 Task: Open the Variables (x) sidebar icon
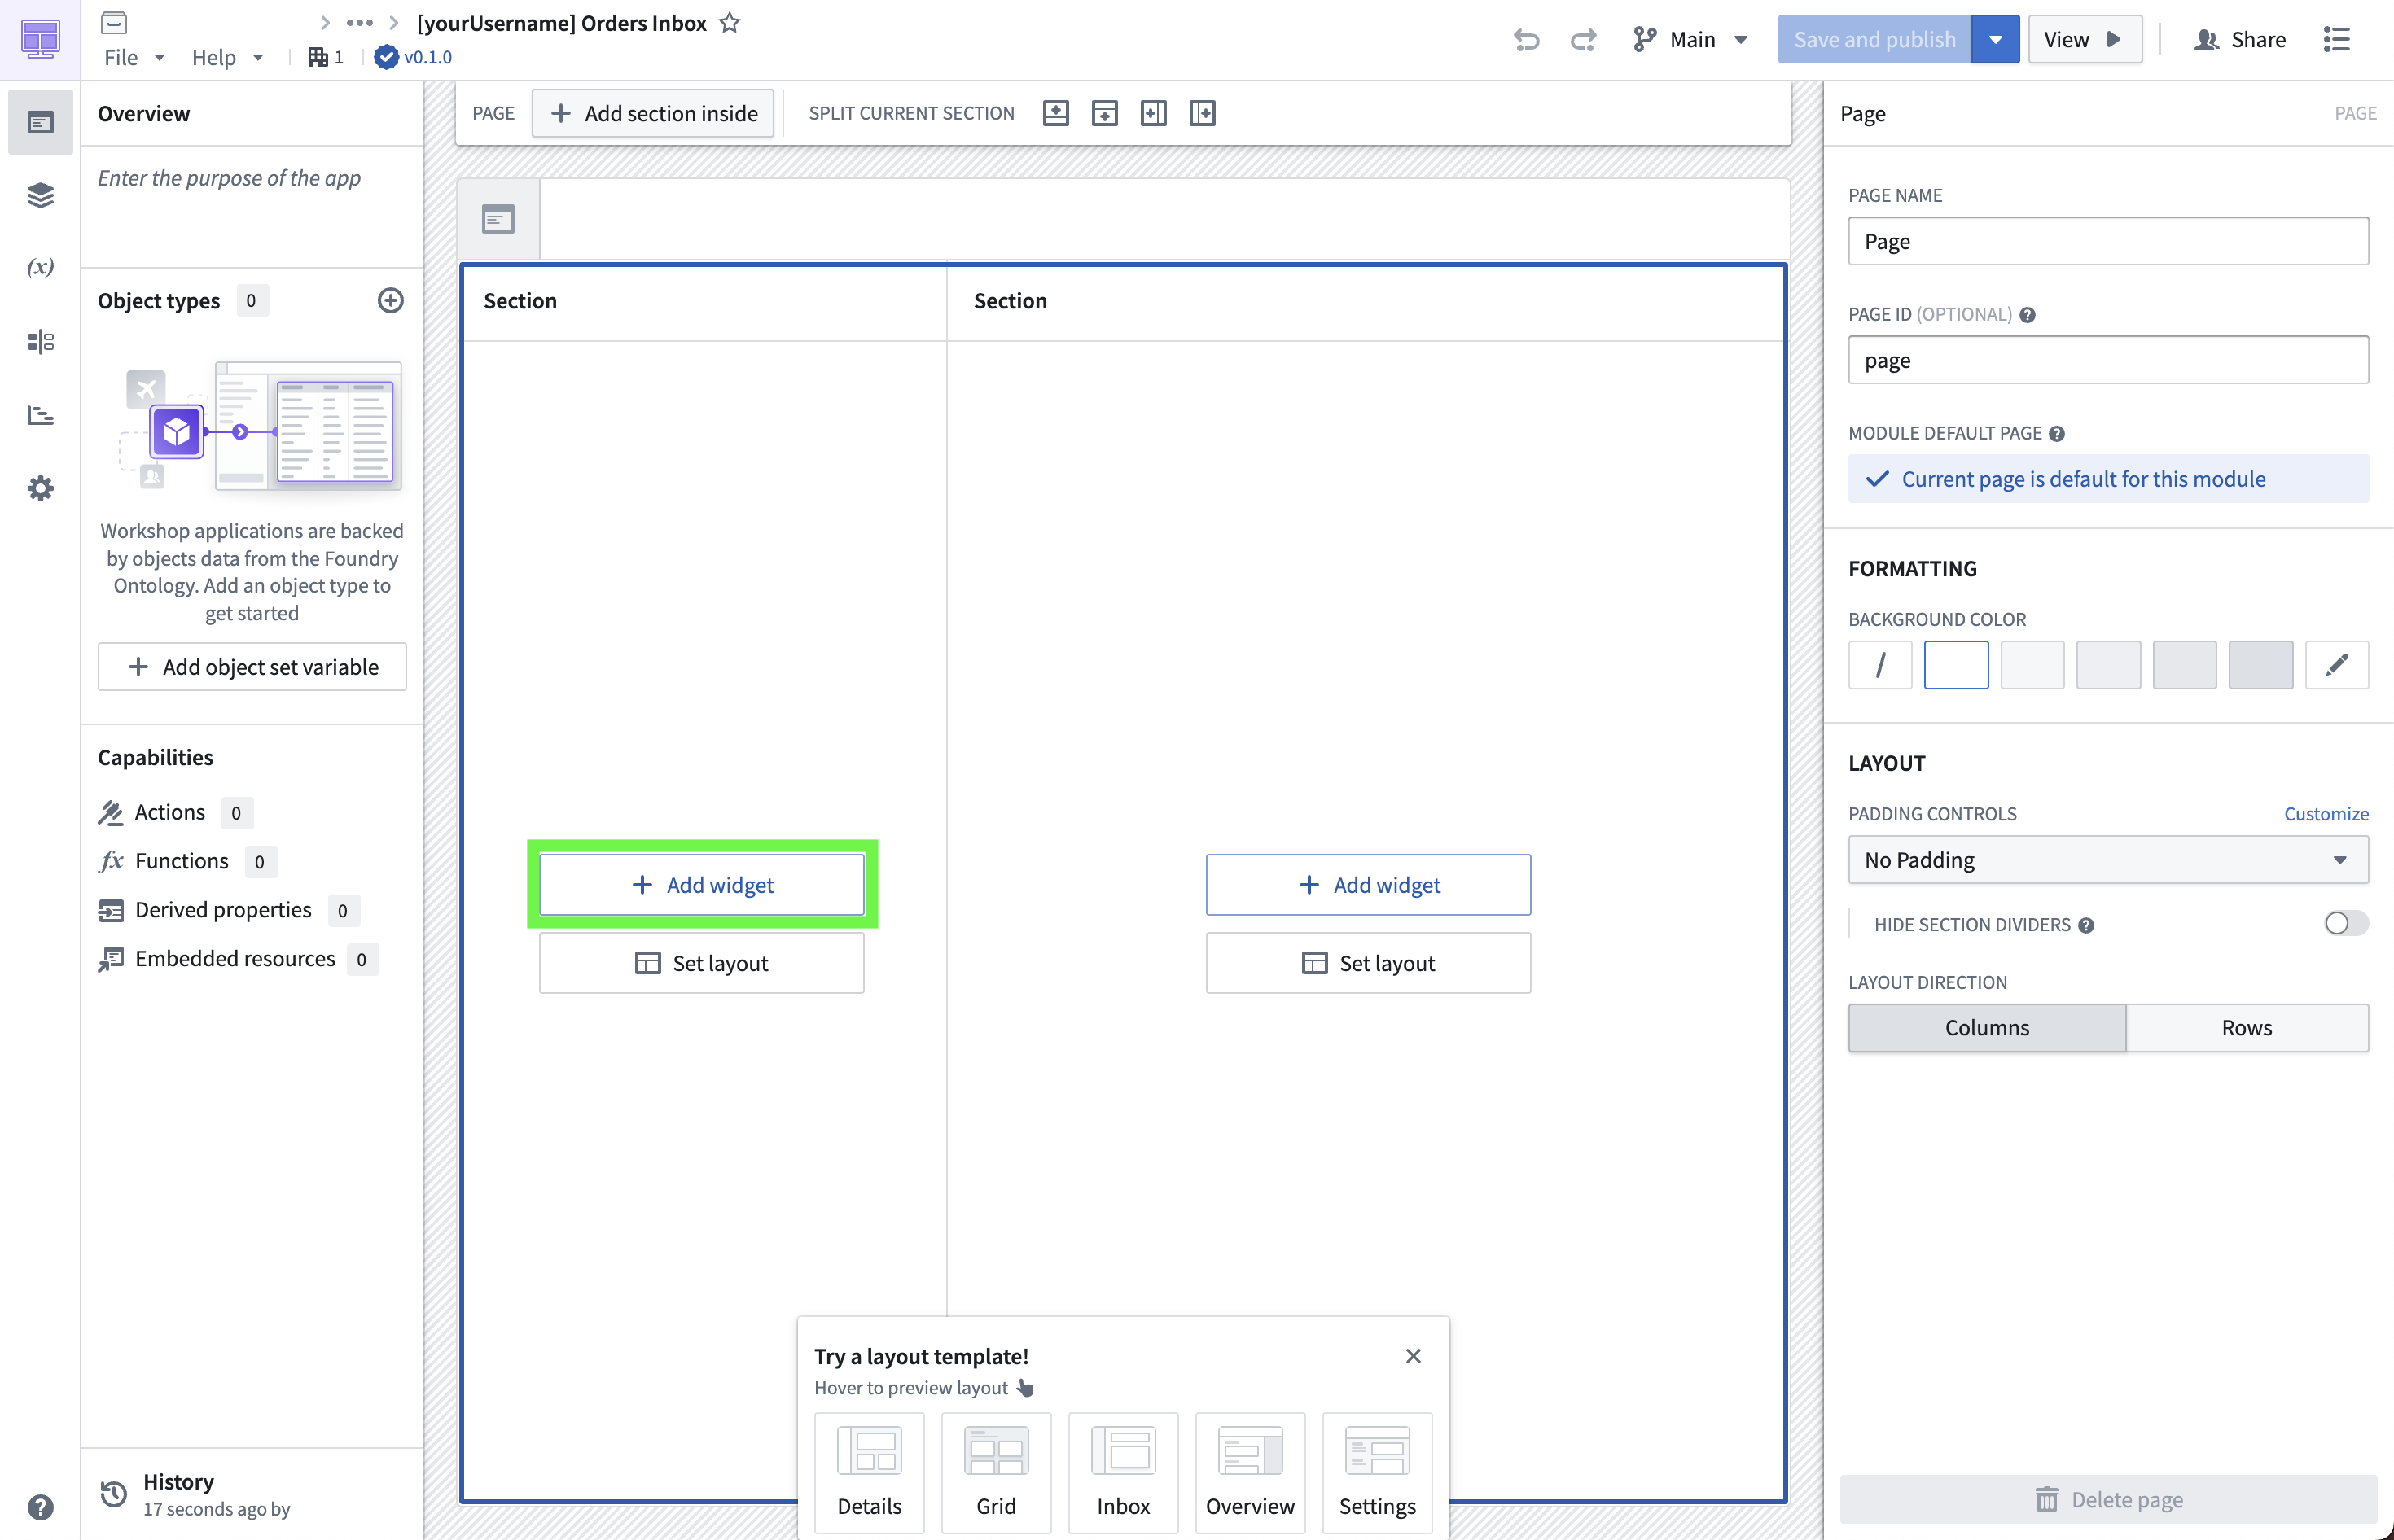(x=40, y=267)
